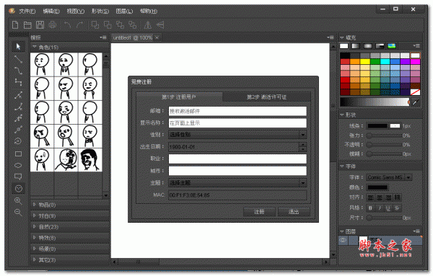433x276 pixels.
Task: Close the untitled1 document tab
Action: click(157, 37)
